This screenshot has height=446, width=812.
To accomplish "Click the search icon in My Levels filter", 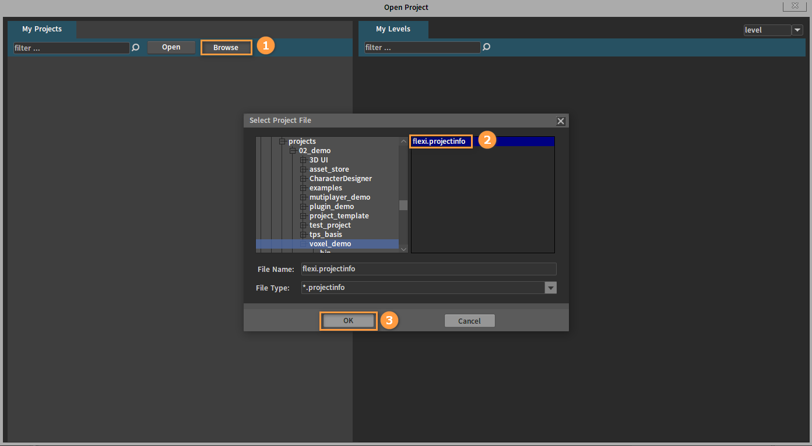I will point(487,47).
